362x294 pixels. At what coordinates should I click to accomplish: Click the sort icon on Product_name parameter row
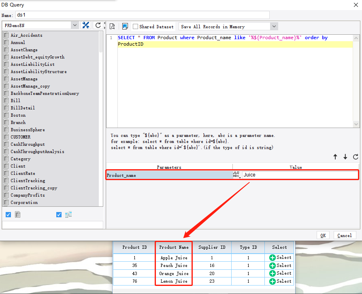pos(236,174)
